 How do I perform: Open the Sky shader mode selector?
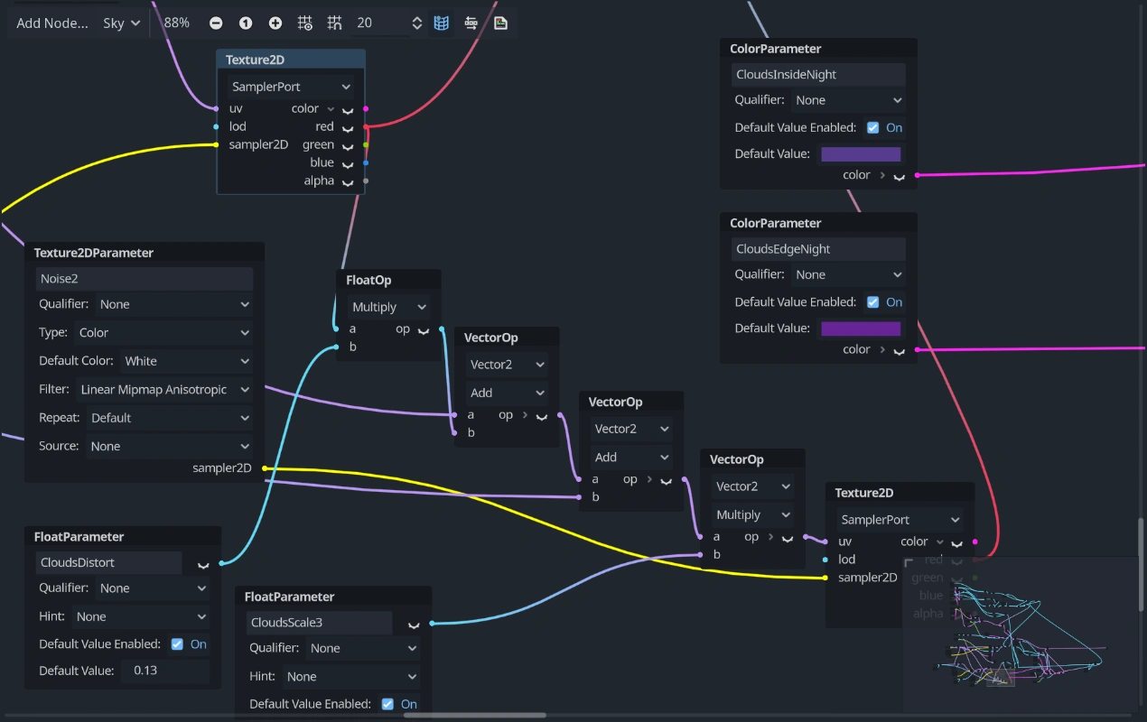click(120, 23)
